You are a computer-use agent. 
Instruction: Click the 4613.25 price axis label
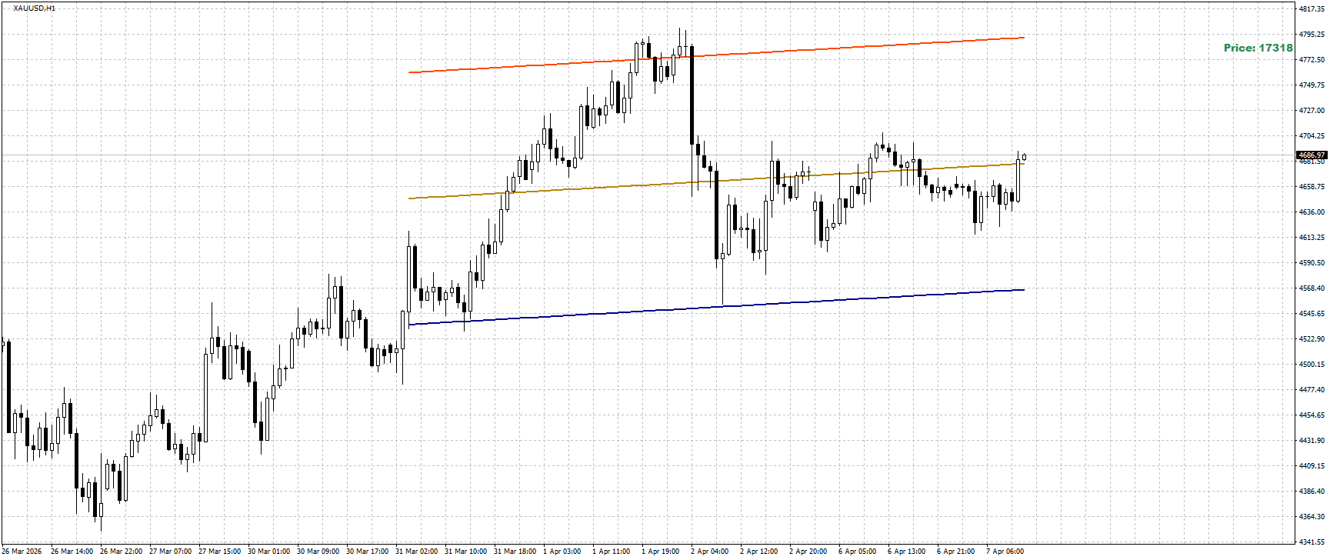[1312, 238]
